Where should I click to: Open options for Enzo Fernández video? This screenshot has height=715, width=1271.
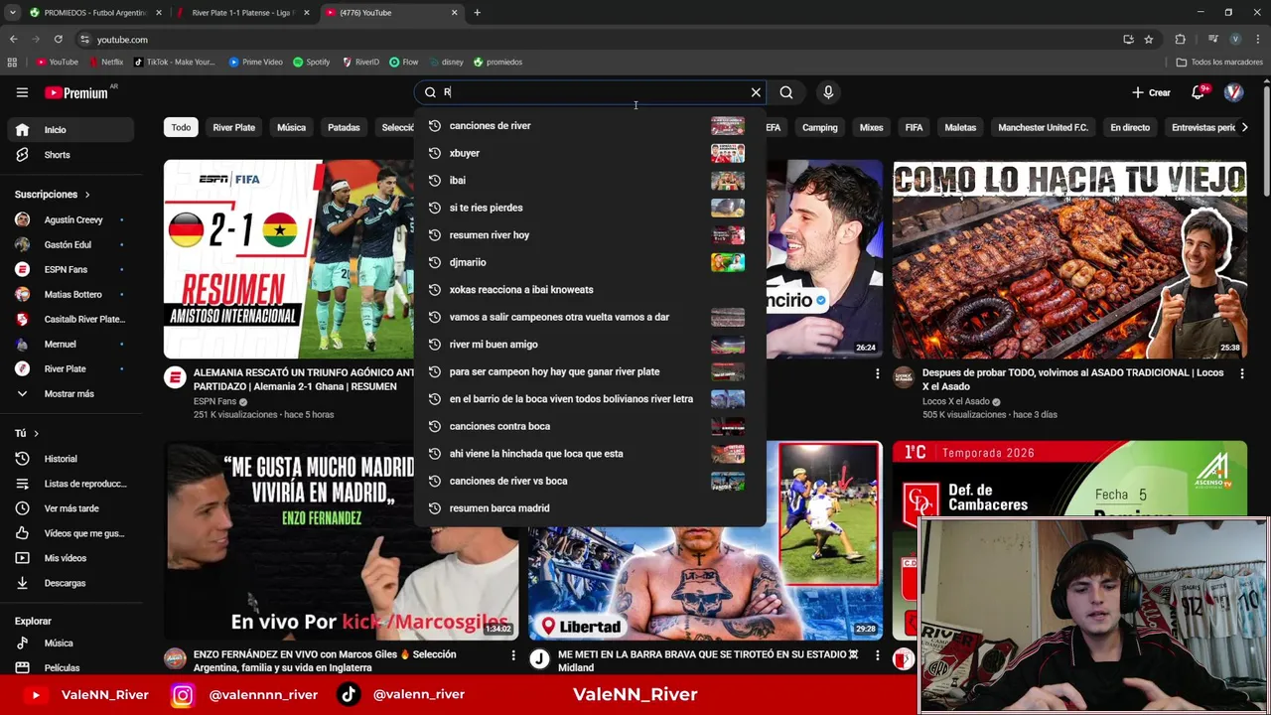[x=513, y=655]
